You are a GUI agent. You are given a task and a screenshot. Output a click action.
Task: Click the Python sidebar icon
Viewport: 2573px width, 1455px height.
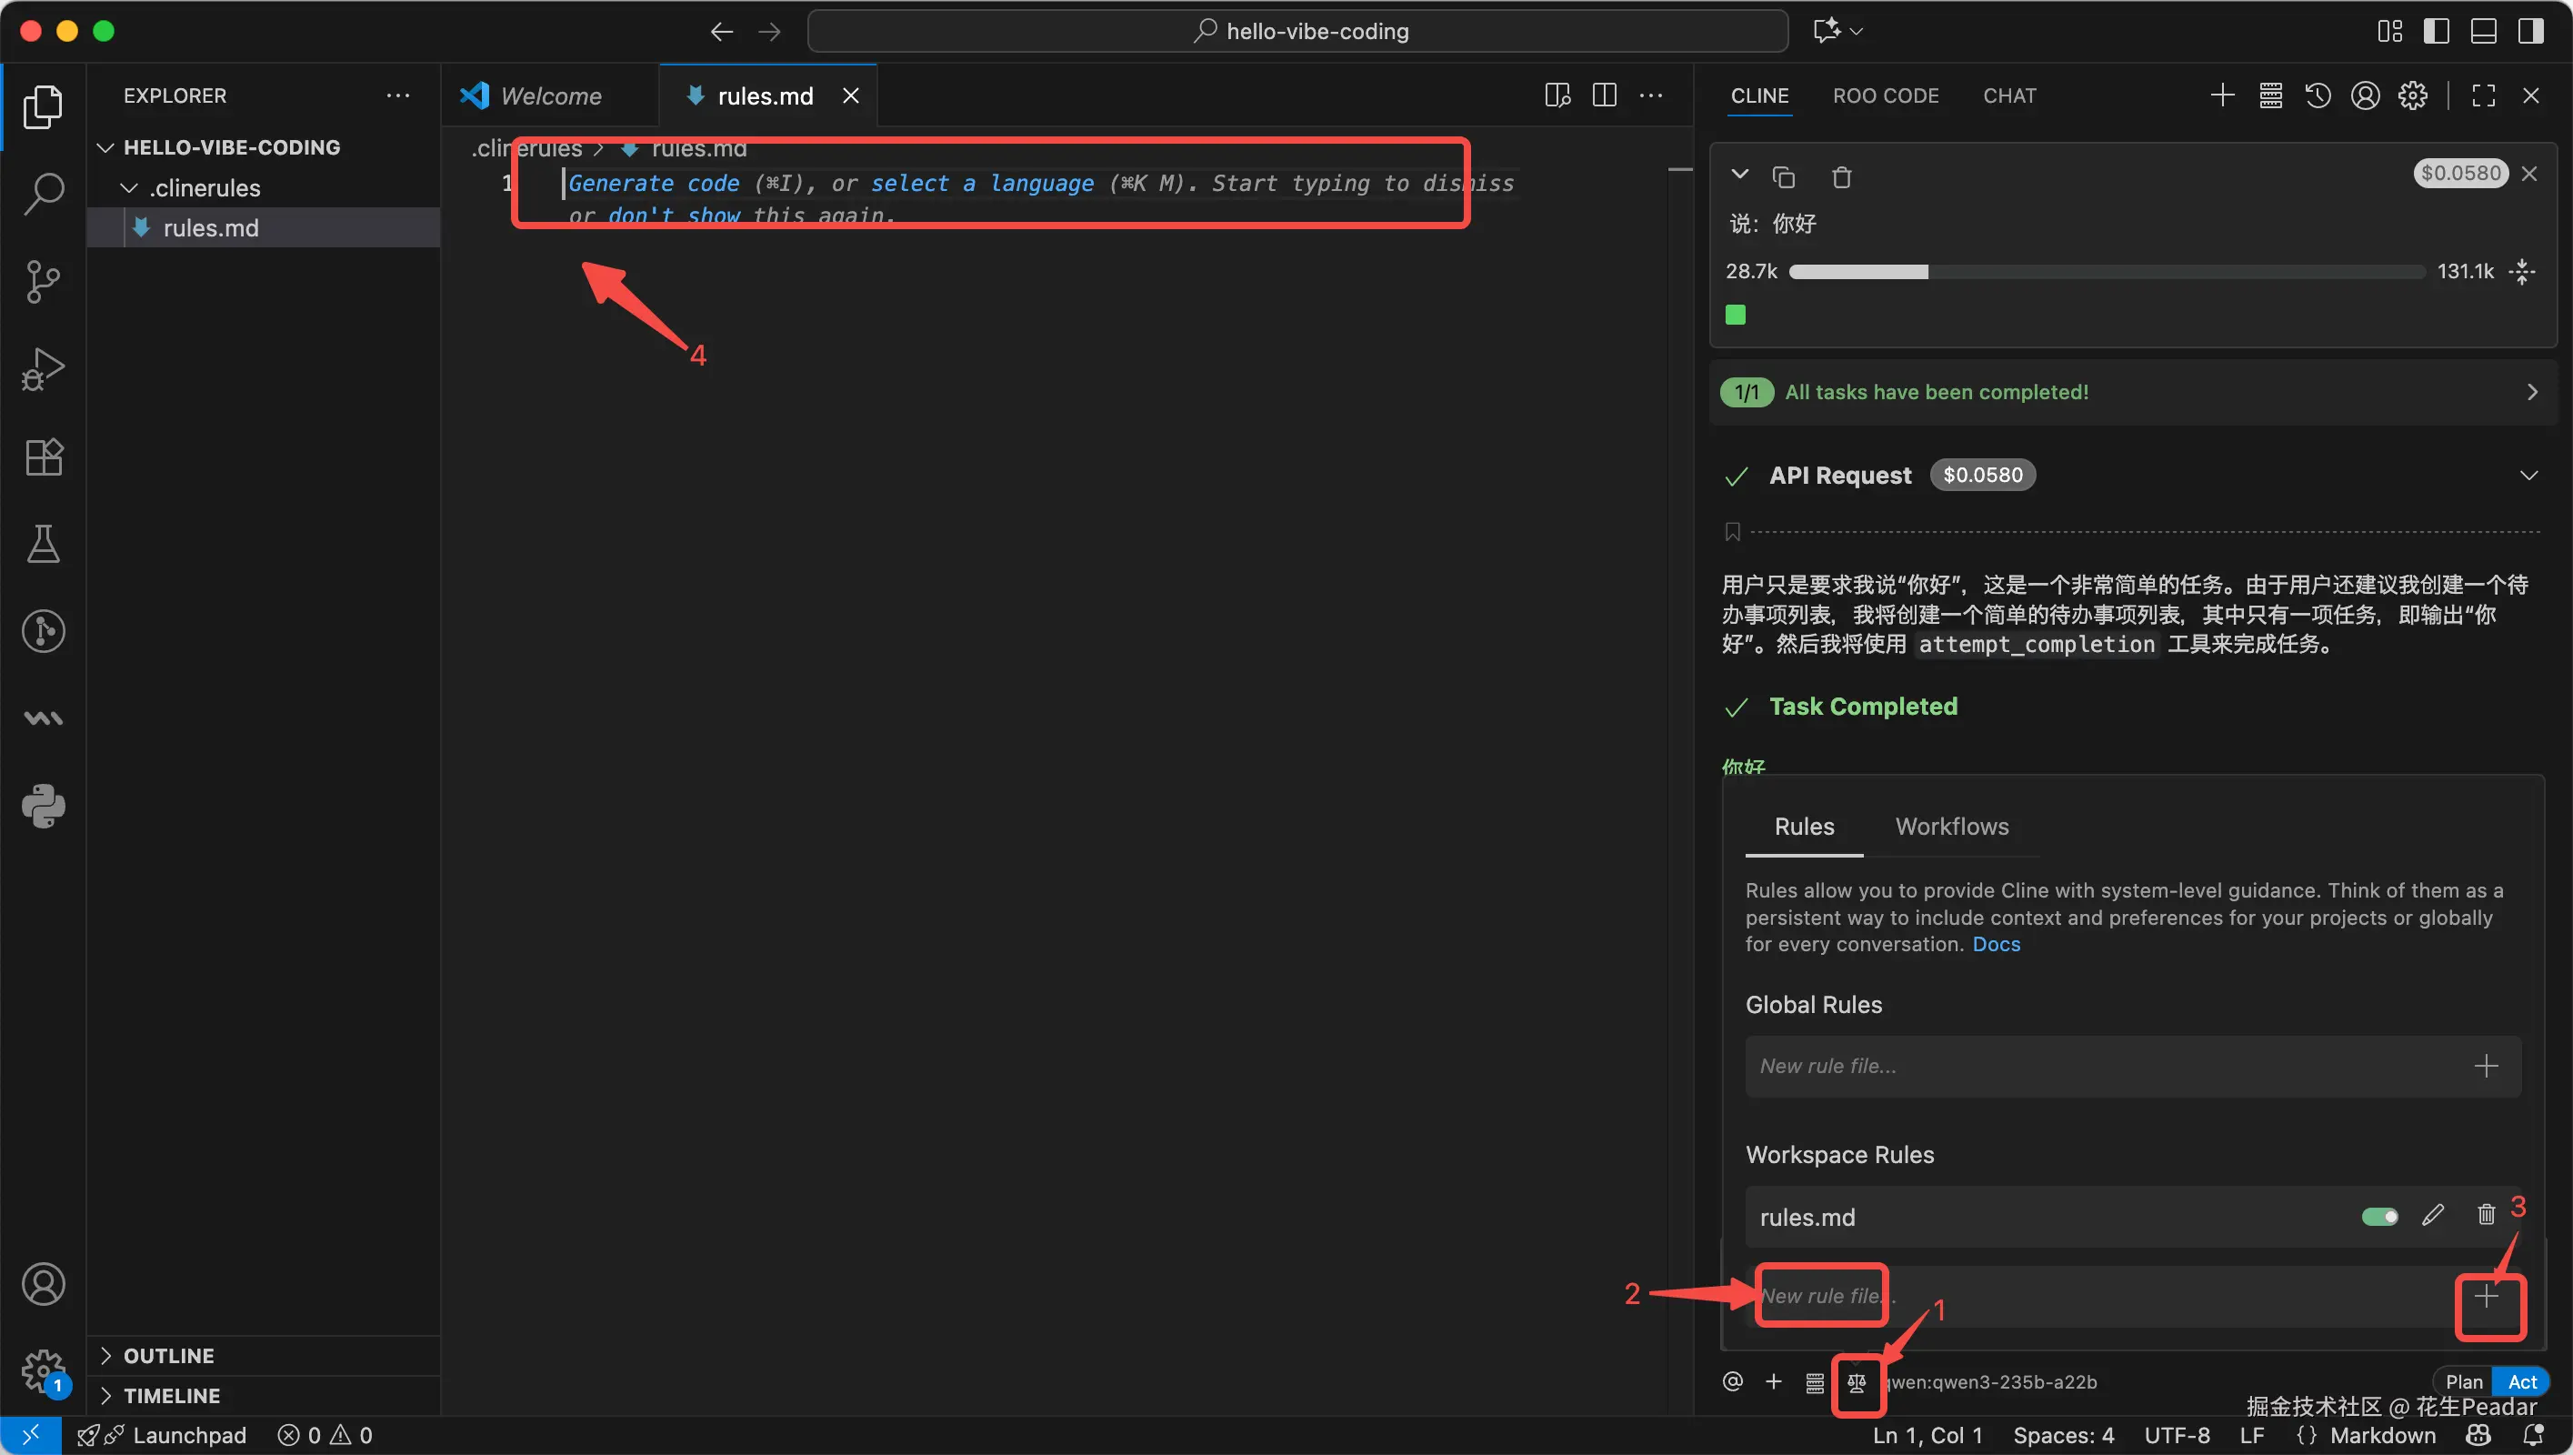[x=43, y=806]
